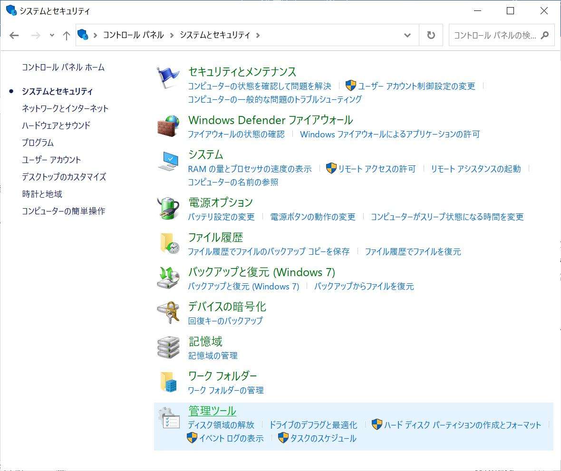Click the Up arrow to parent folder
This screenshot has width=561, height=471.
pos(66,35)
